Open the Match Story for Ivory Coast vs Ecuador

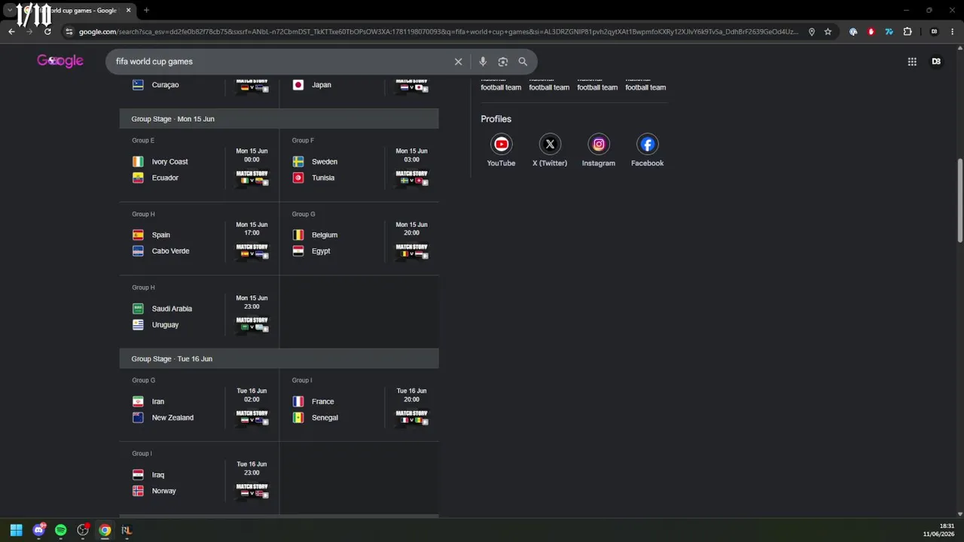[x=252, y=178]
